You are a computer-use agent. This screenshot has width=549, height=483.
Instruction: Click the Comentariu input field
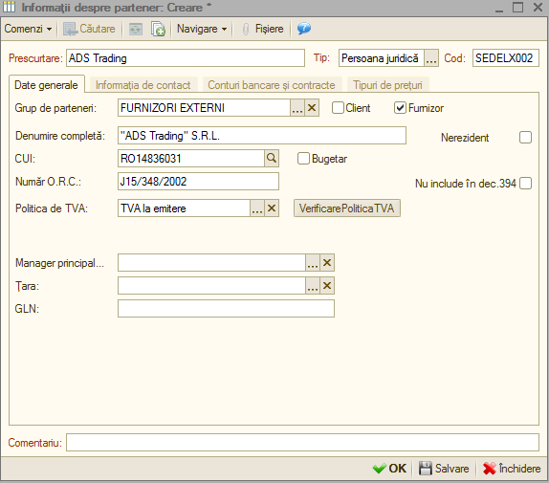pos(302,443)
